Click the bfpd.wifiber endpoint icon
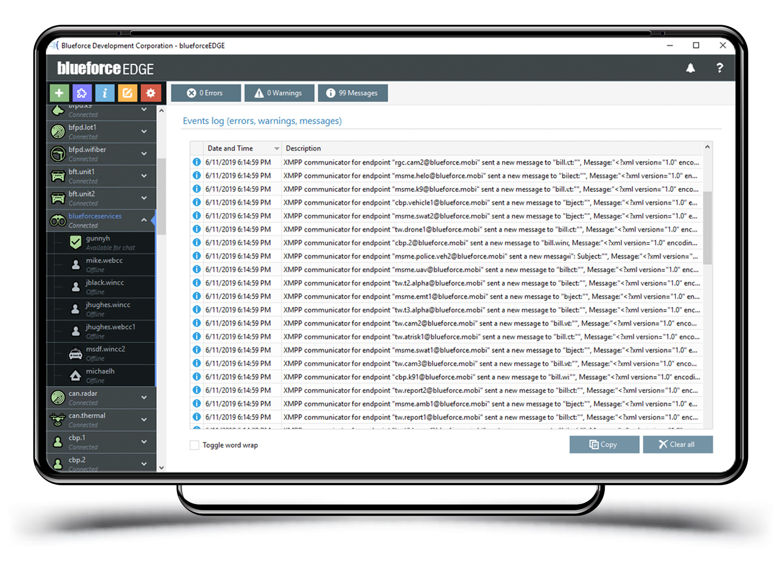This screenshot has height=562, width=781. click(x=58, y=154)
